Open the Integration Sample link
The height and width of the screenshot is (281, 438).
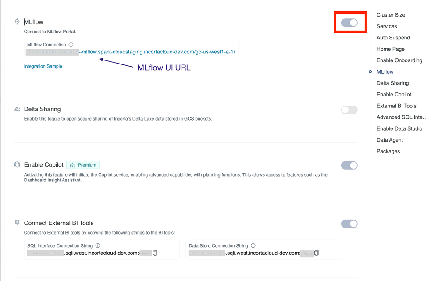click(x=43, y=66)
